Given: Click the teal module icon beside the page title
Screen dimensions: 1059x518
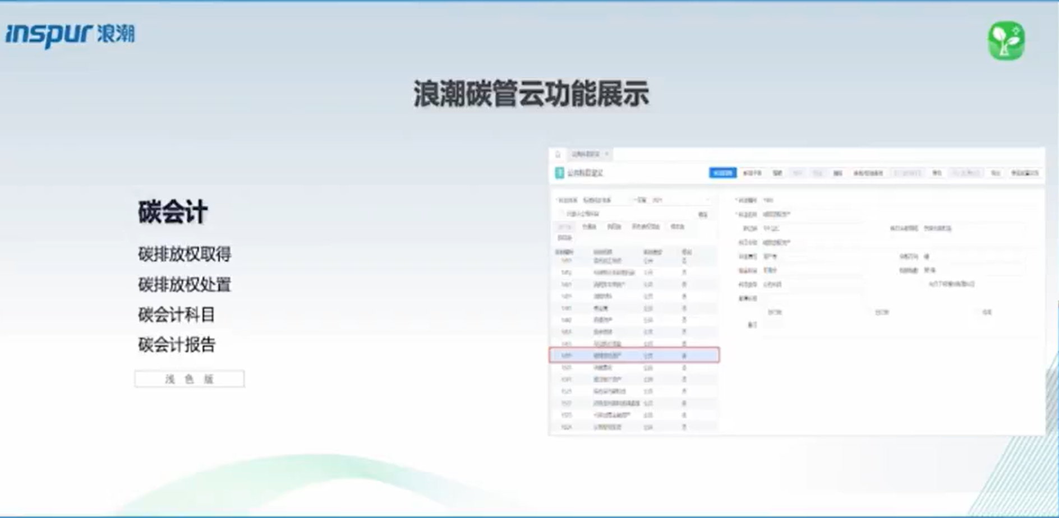Looking at the screenshot, I should [559, 173].
